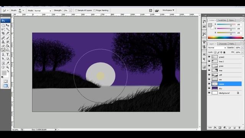The height and width of the screenshot is (138, 245).
Task: Switch to the Channels tab
Action: tap(223, 44)
